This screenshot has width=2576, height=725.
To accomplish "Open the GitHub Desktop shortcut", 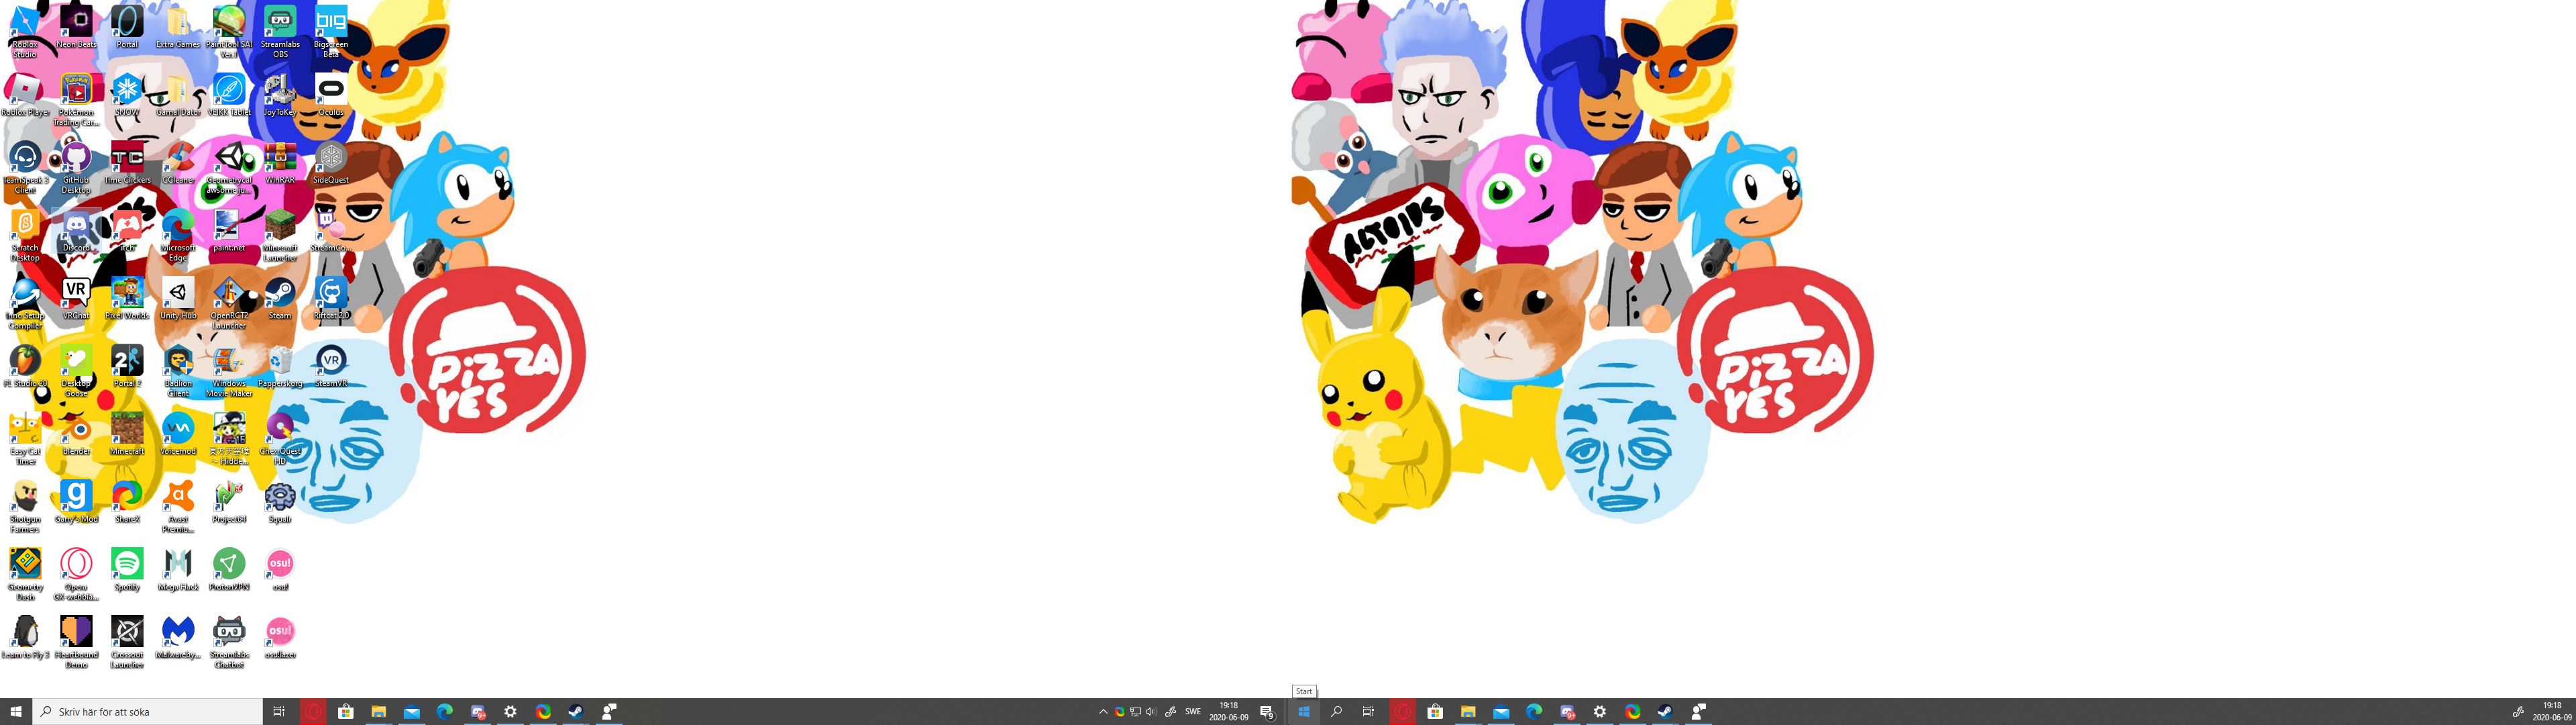I will [x=76, y=166].
